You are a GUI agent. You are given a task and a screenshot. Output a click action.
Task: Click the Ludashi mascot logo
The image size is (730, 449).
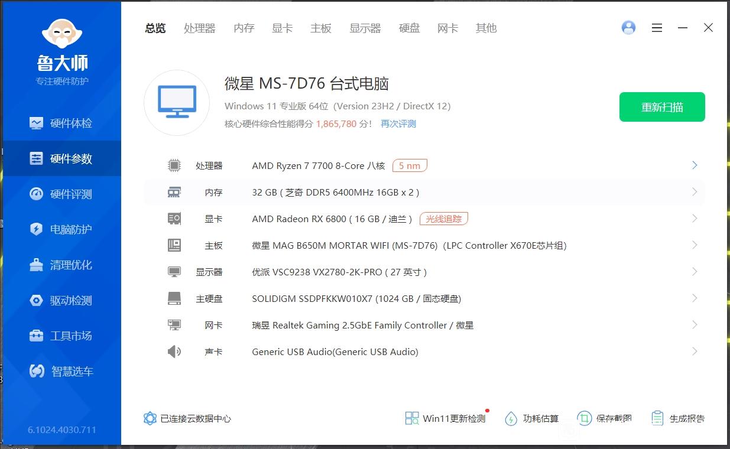click(62, 34)
